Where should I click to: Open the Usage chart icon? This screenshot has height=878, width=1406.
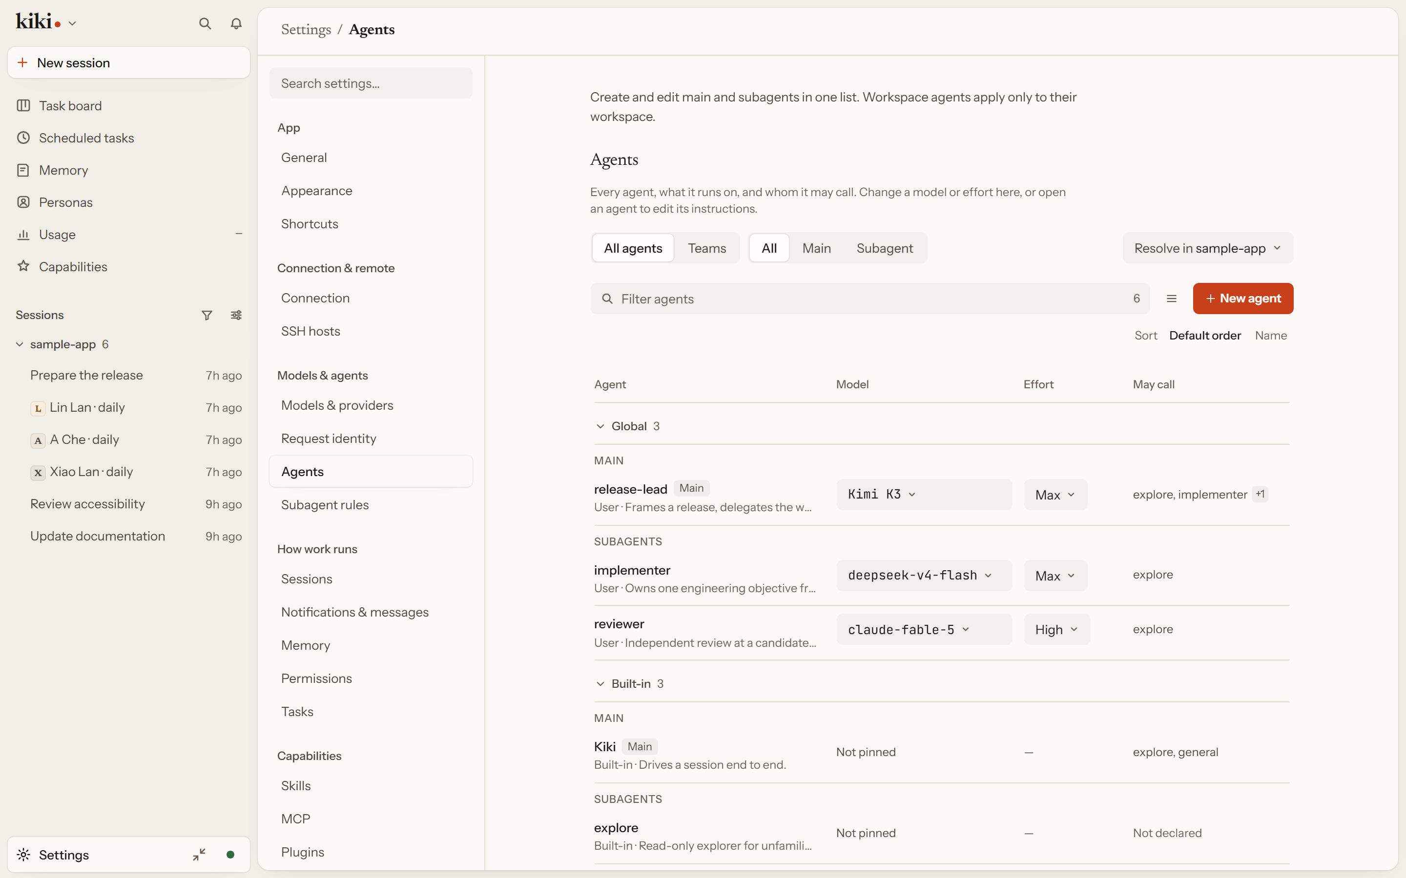point(23,235)
